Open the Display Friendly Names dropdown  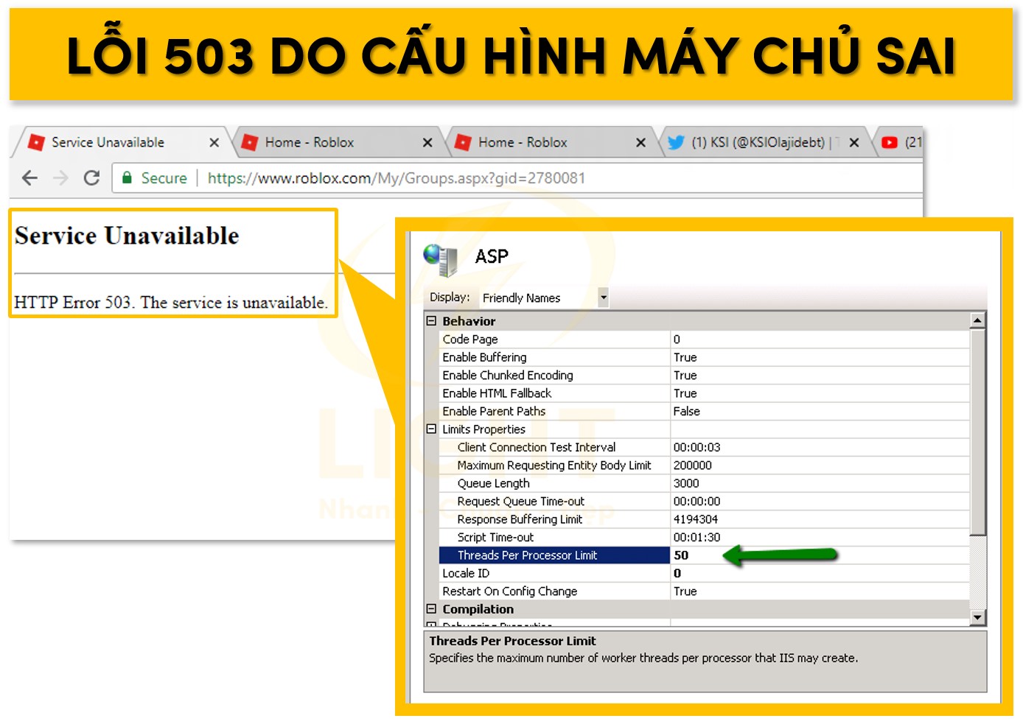coord(603,298)
